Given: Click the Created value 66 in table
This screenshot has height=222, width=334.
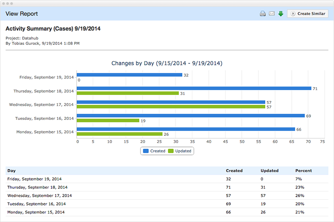Looking at the screenshot, I should 228,212.
